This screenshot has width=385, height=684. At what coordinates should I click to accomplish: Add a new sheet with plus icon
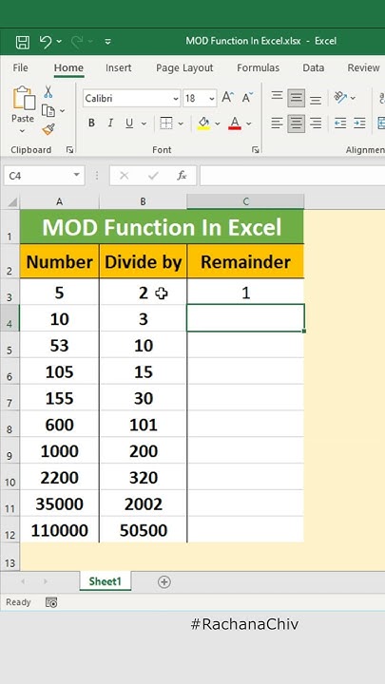tap(164, 582)
